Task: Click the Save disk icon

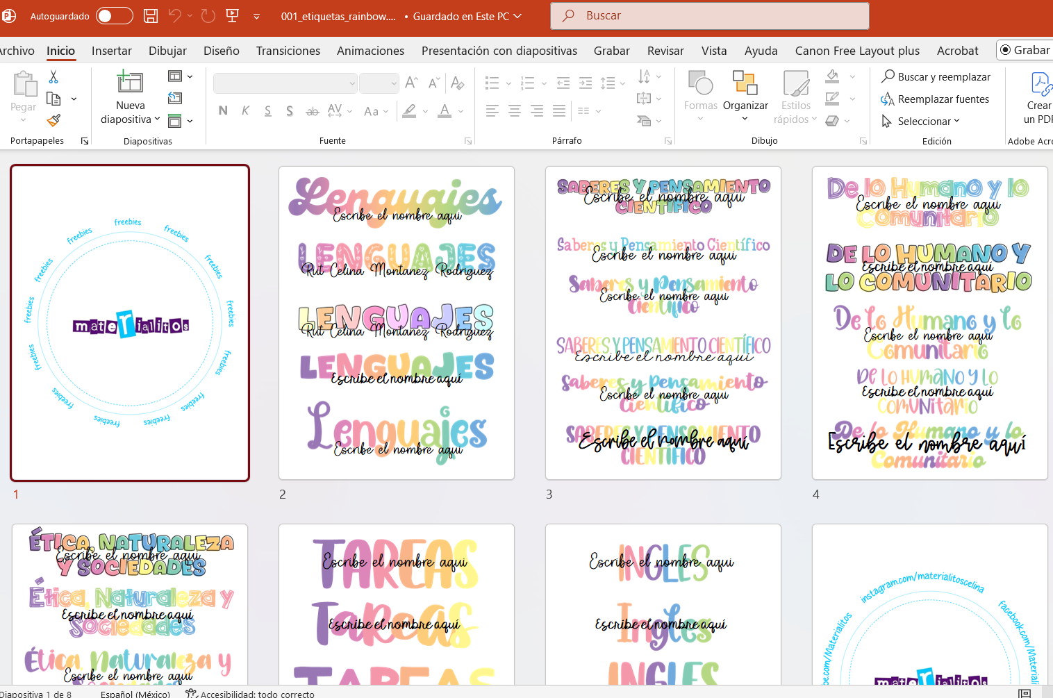Action: pos(151,16)
